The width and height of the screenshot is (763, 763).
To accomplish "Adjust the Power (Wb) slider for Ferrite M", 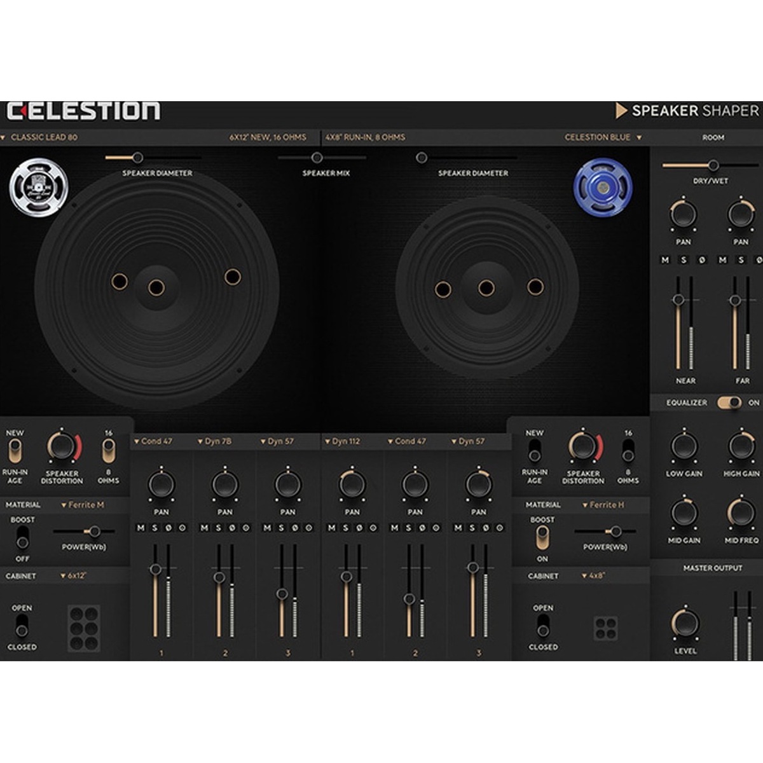I will point(95,532).
